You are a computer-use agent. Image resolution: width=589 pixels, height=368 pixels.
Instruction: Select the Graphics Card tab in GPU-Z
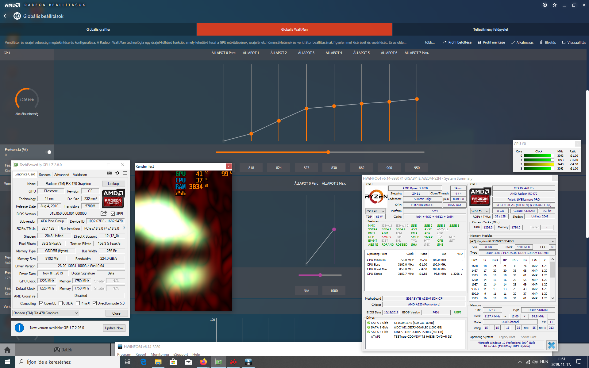pos(25,174)
